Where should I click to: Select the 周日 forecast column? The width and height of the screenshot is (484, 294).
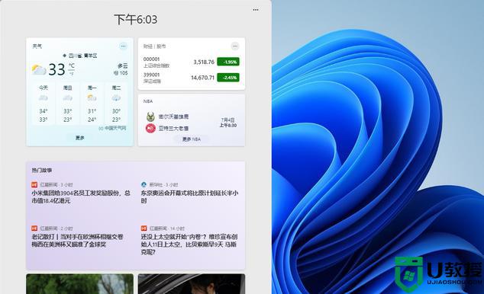68,104
